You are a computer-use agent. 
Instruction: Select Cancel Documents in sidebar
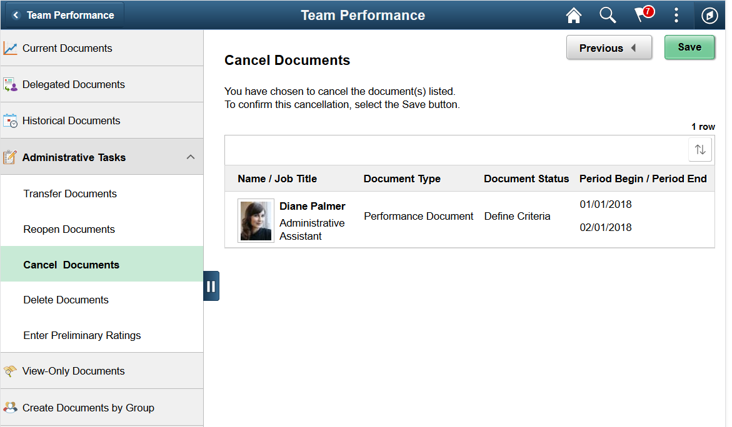pos(102,264)
